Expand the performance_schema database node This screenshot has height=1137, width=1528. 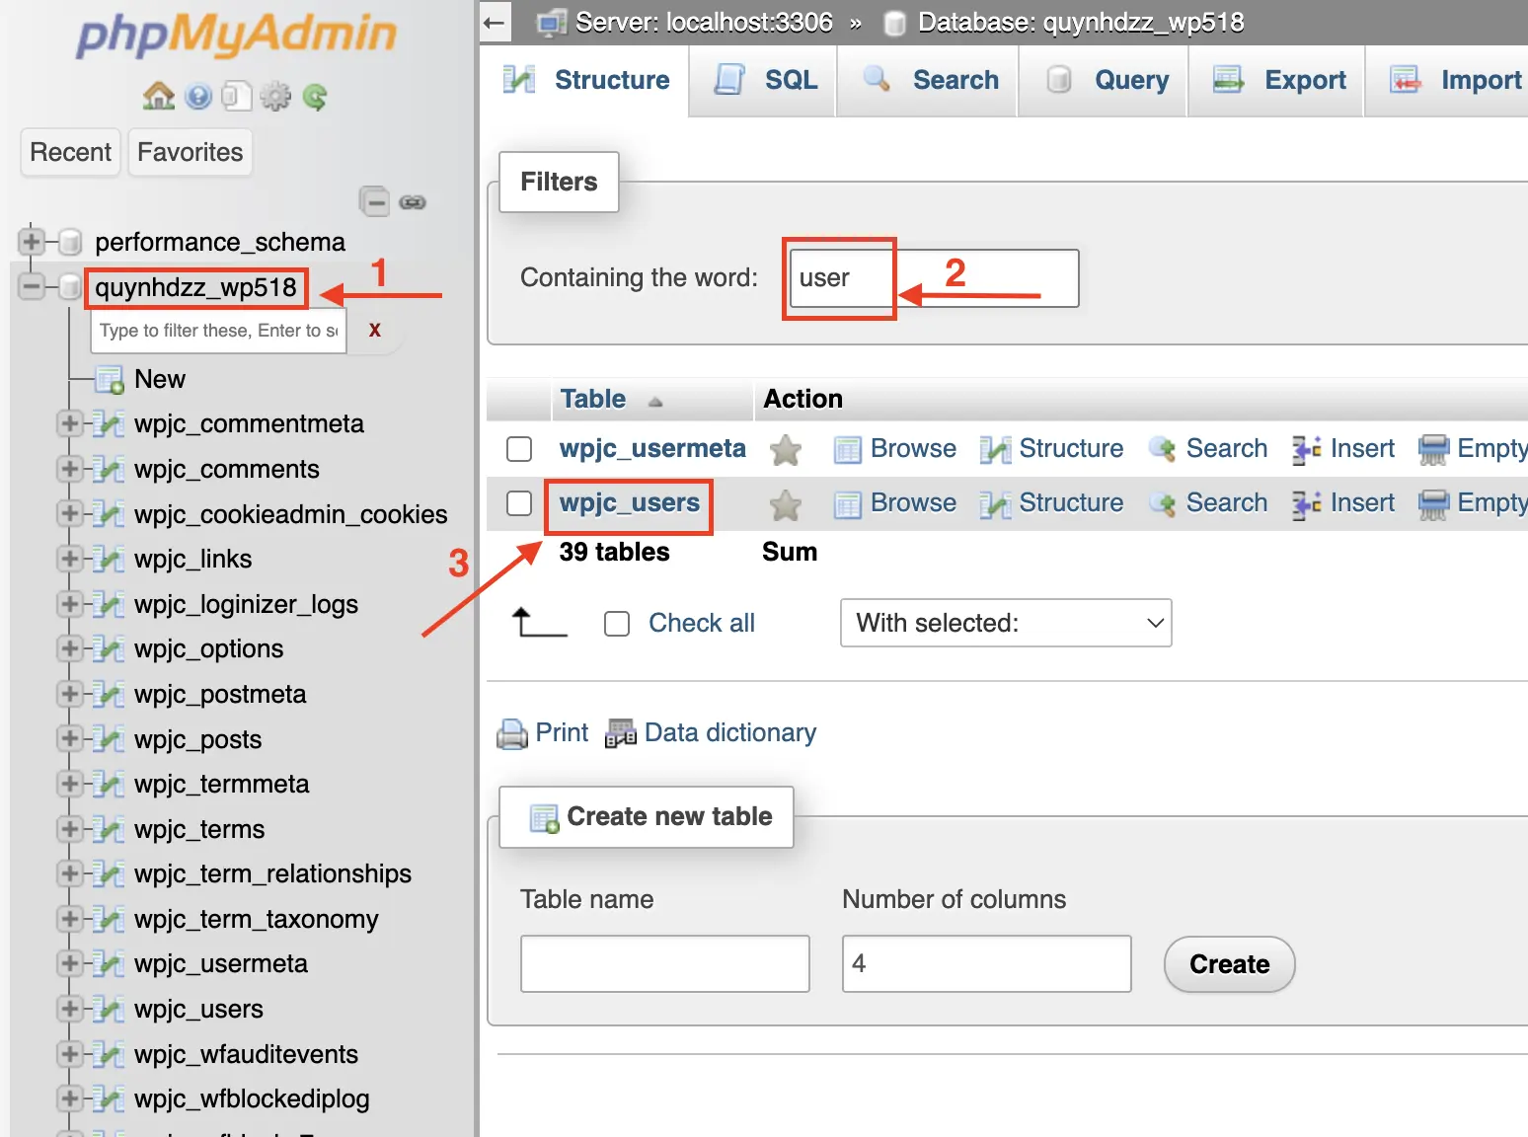pos(32,241)
